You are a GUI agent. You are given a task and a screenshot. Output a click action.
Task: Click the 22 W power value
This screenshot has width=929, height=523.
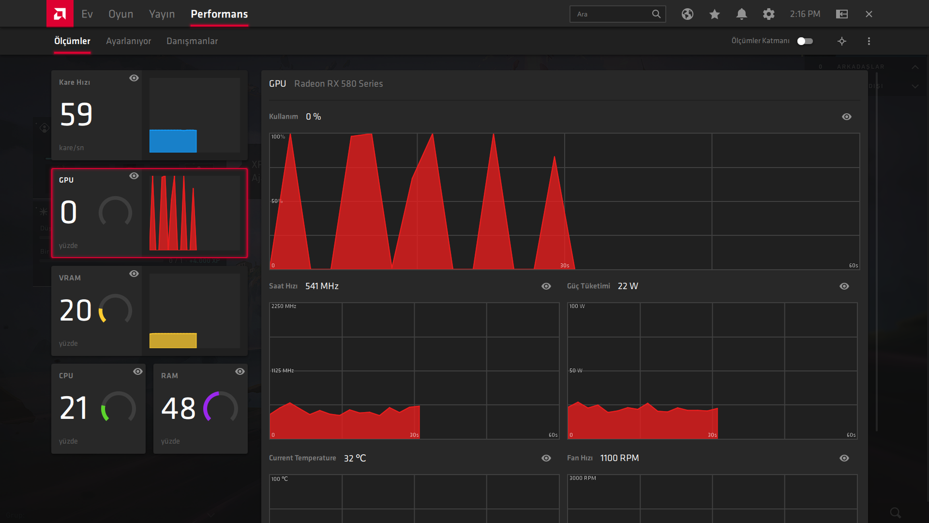coord(628,286)
